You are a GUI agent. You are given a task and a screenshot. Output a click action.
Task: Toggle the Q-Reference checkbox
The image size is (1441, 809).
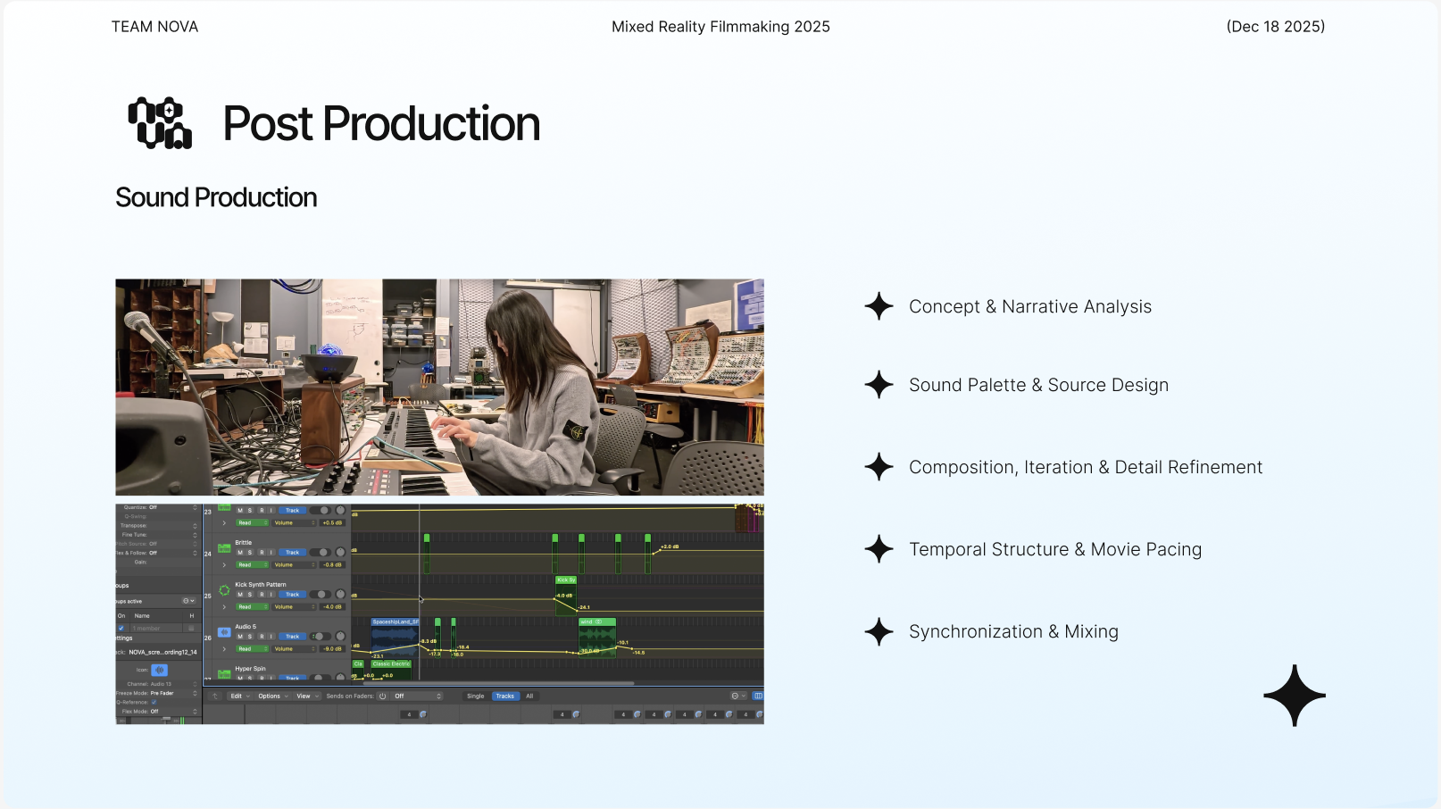point(154,702)
